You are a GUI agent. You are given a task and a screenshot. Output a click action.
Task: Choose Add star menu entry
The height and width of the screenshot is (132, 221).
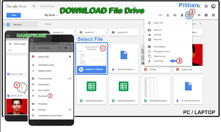[x=168, y=35]
